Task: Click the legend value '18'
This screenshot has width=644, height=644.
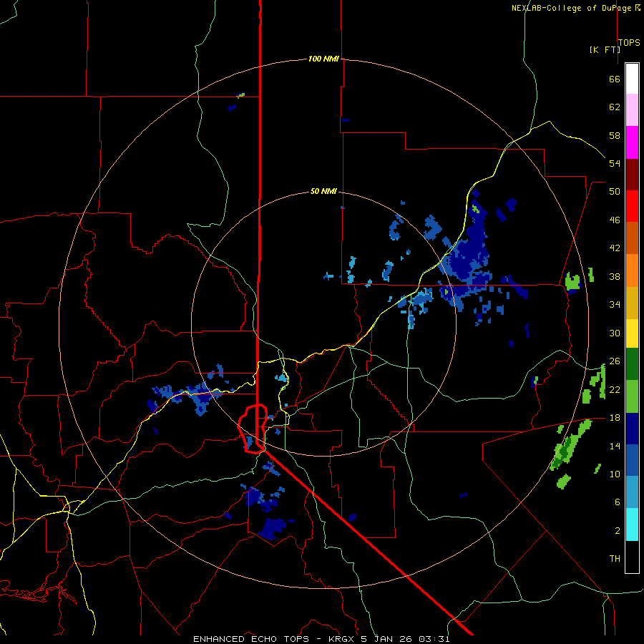Action: point(615,418)
